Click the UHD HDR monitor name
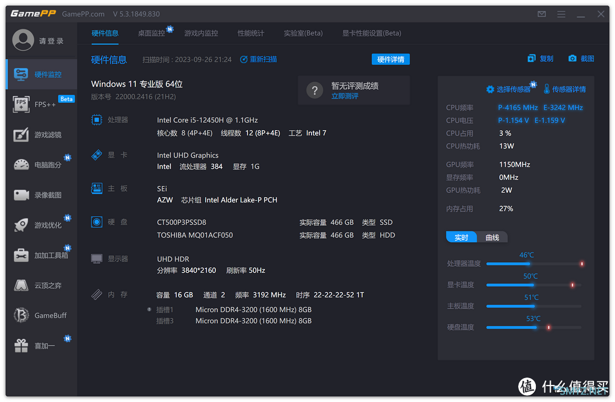This screenshot has height=402, width=615. point(173,259)
